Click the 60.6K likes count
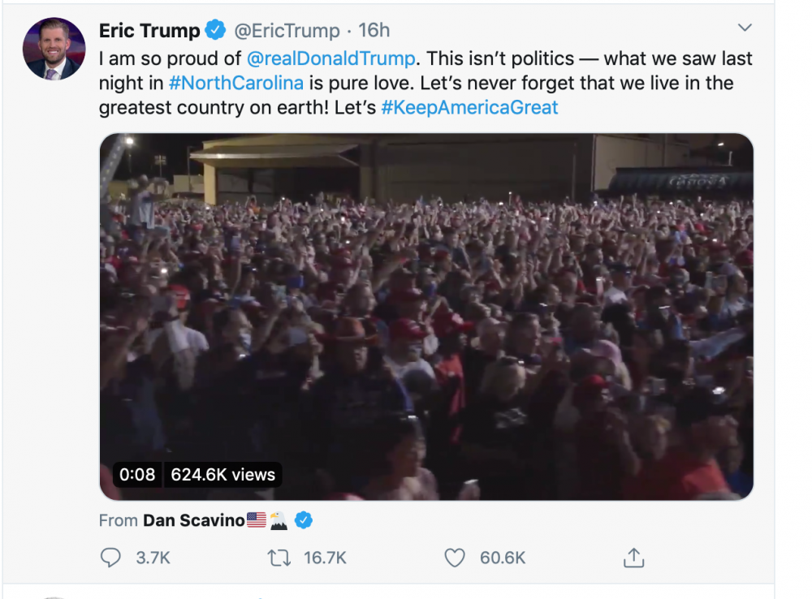812x599 pixels. [x=503, y=558]
